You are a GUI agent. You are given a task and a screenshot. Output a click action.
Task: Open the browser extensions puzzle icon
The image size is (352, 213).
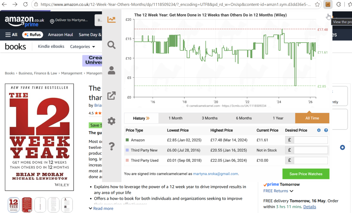click(339, 4)
